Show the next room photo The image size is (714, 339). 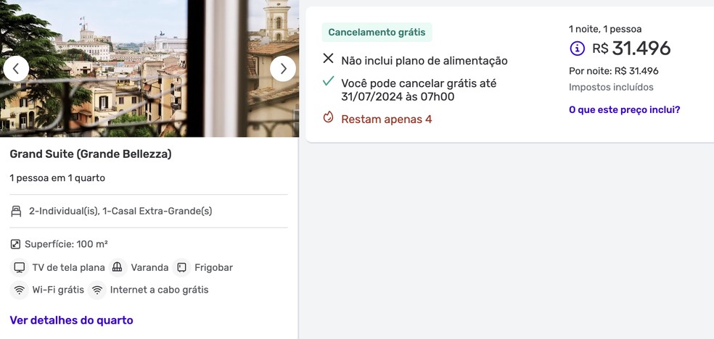click(x=283, y=69)
